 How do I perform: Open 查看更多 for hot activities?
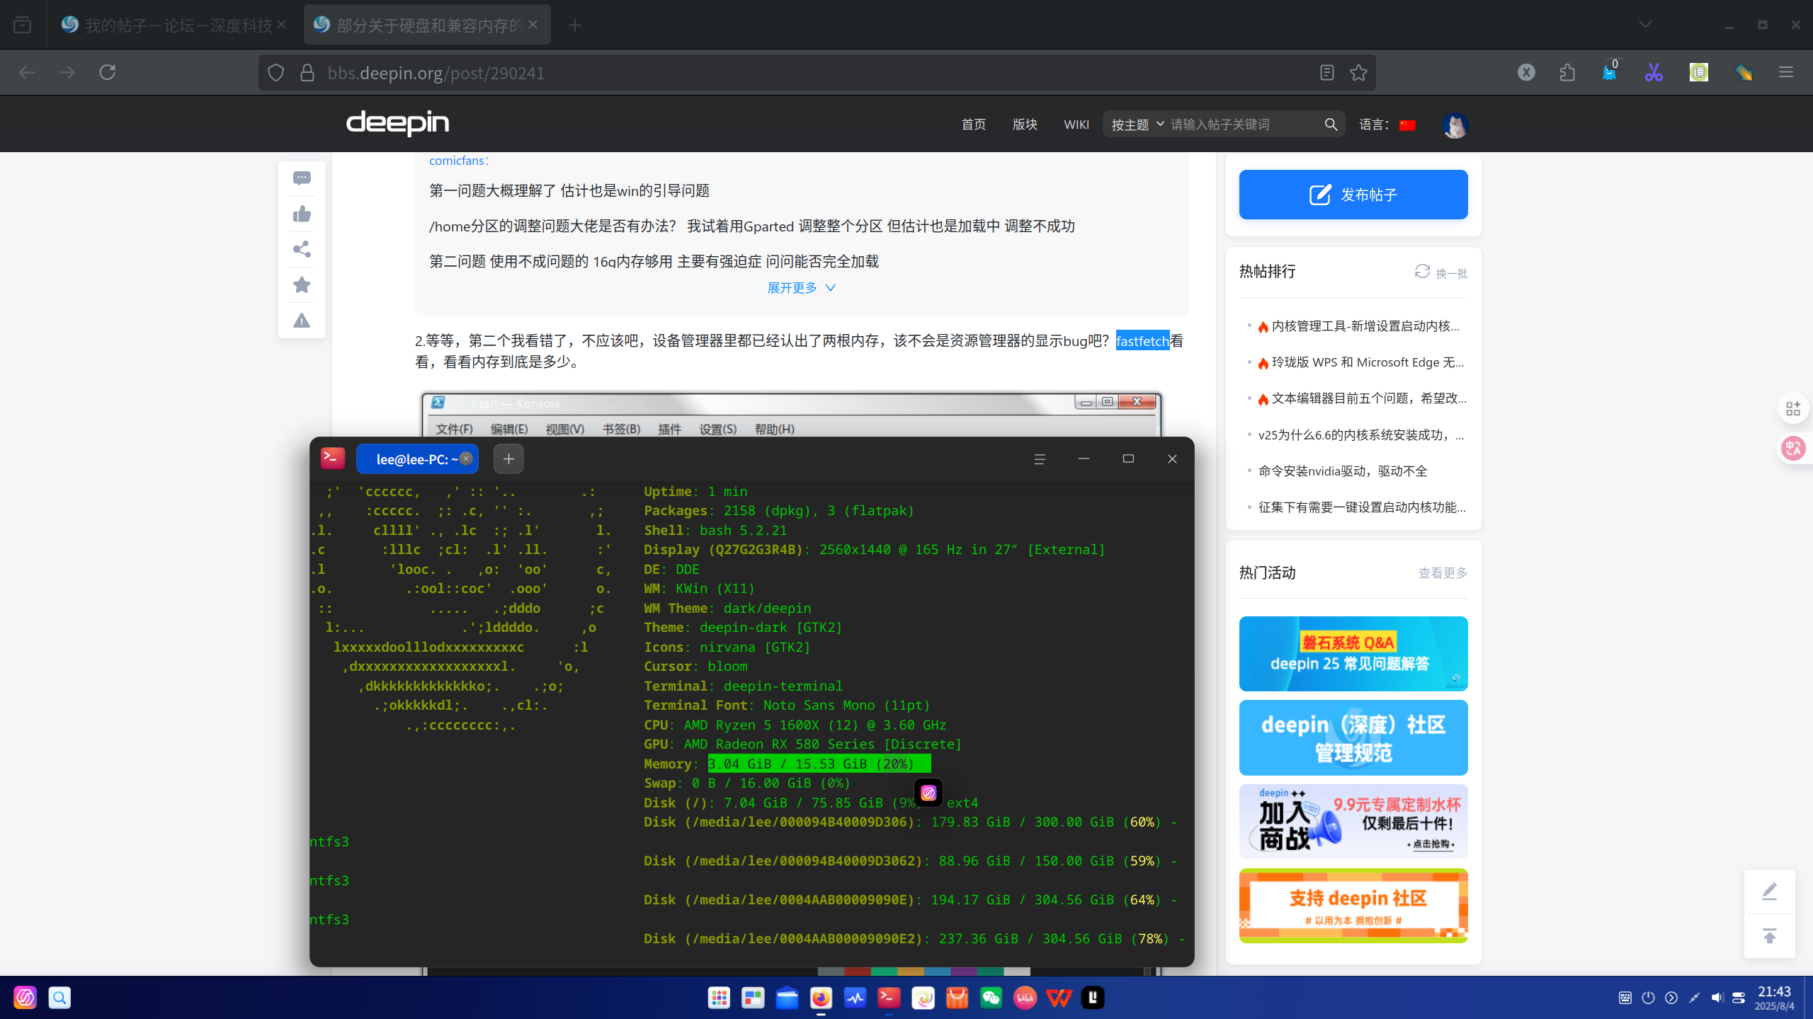pos(1443,573)
